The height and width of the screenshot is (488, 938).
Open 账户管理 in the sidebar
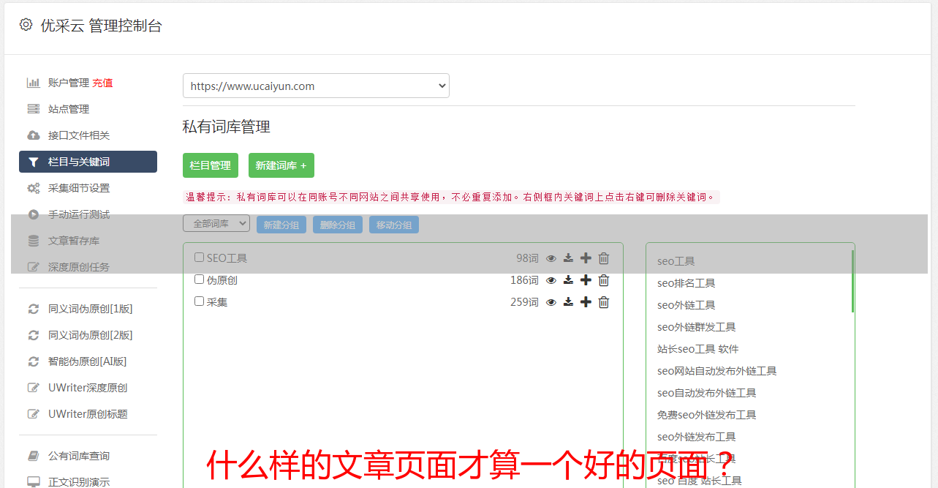click(69, 83)
